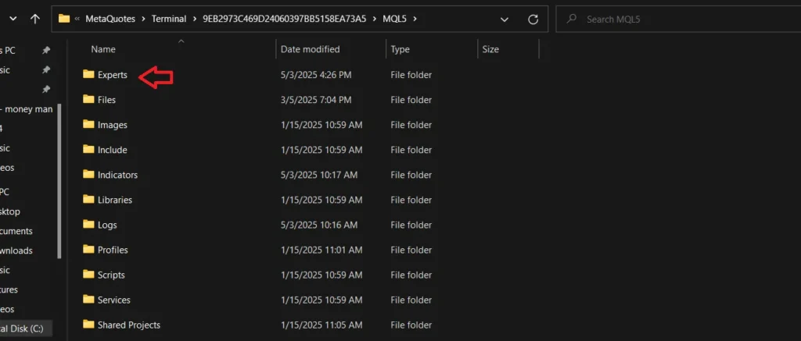
Task: Click the navigation pane vertical scrollbar
Action: click(x=59, y=181)
